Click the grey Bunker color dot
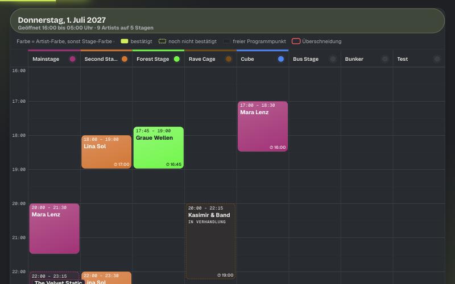The width and height of the screenshot is (455, 284). click(385, 59)
